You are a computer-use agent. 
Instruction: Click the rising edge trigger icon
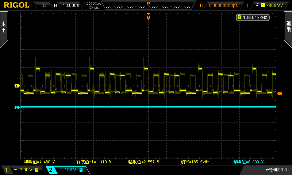click(257, 5)
